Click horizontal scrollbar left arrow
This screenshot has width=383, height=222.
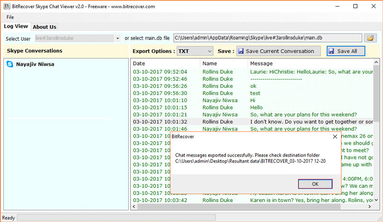[134, 206]
